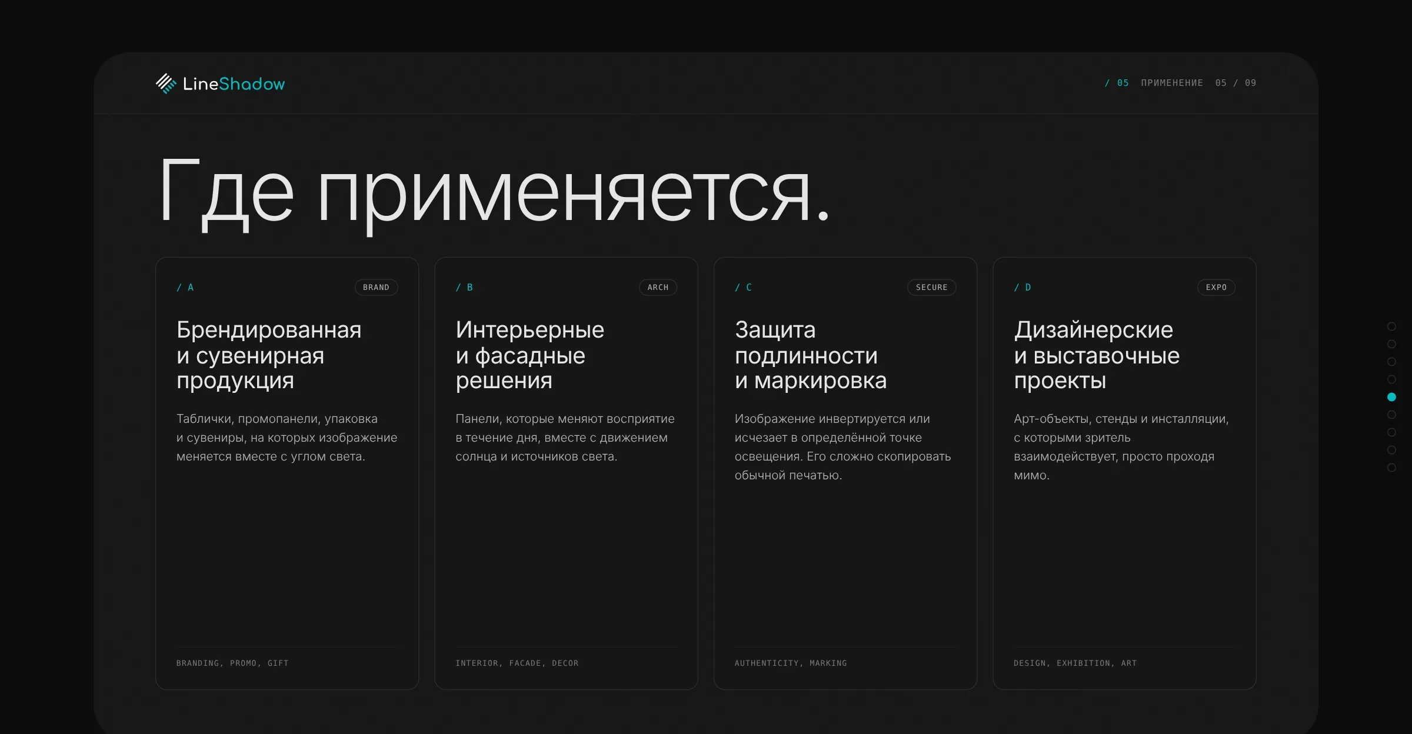Open the 'Брендированная и сувенирная продукция' card title
Viewport: 1412px width, 734px height.
(269, 355)
